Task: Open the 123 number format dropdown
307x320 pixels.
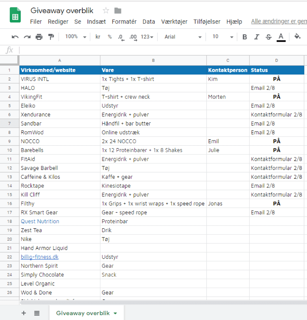Action: pyautogui.click(x=147, y=37)
